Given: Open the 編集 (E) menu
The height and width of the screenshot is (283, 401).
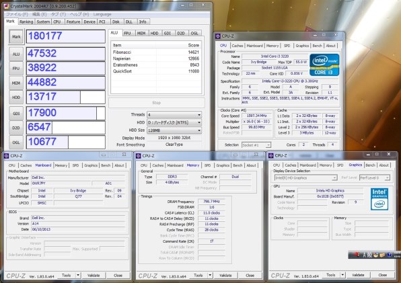Looking at the screenshot, I should coord(40,14).
